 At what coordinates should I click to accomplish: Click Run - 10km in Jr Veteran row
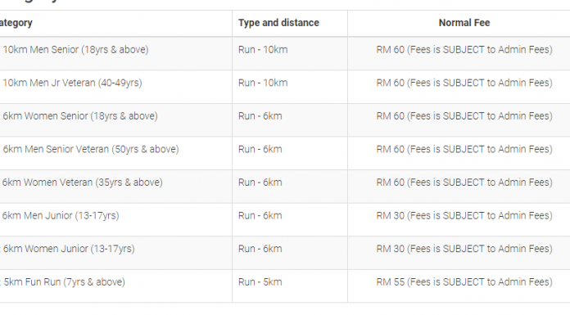click(263, 83)
